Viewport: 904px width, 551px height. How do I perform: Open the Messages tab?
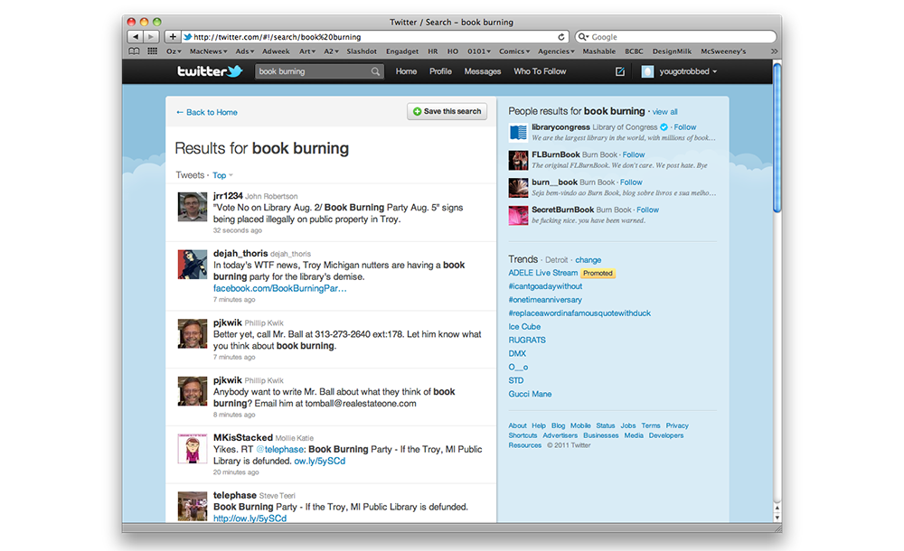point(483,71)
